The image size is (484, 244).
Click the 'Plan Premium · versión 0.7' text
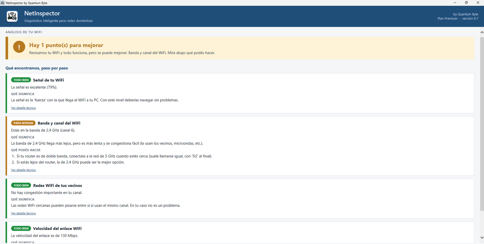[458, 19]
